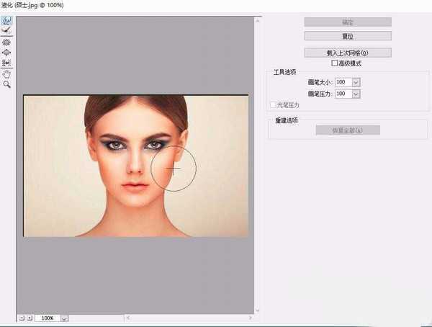Open the zoom percentage dropdown
432x327 pixels.
pyautogui.click(x=64, y=318)
